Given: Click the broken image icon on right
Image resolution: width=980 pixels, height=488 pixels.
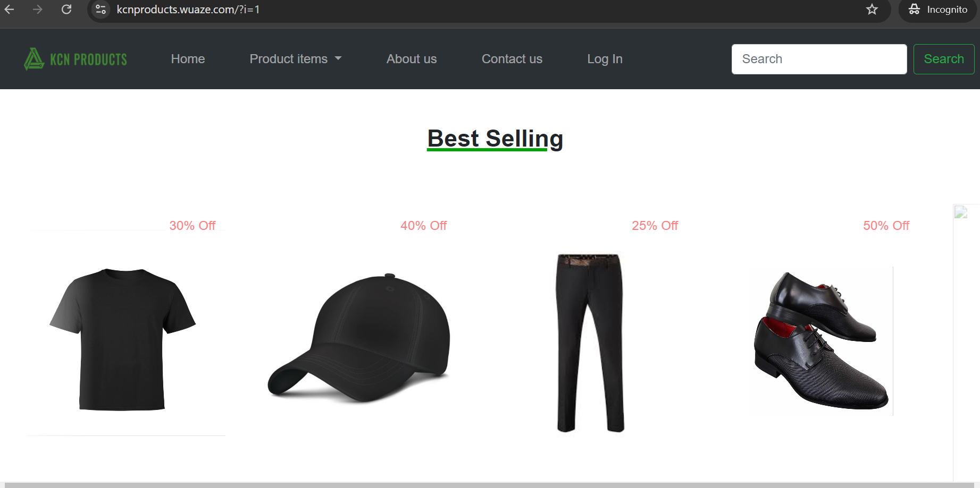Looking at the screenshot, I should coord(961,212).
